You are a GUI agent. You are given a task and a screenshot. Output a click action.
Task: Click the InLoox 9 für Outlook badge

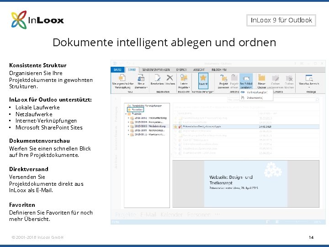(281, 20)
